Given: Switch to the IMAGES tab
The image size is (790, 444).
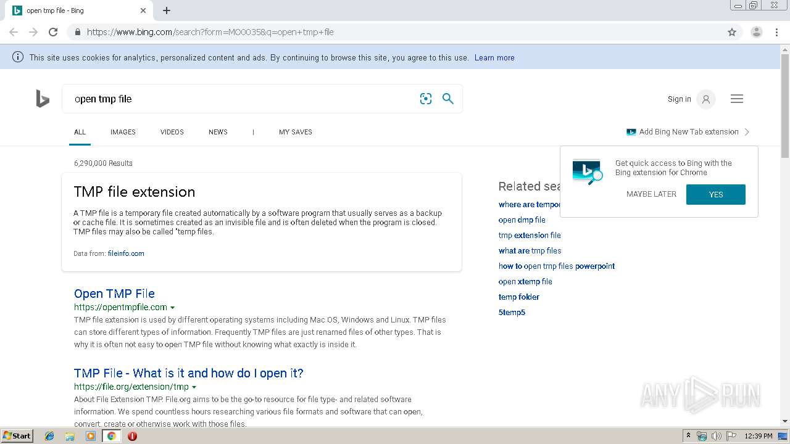Looking at the screenshot, I should tap(123, 132).
